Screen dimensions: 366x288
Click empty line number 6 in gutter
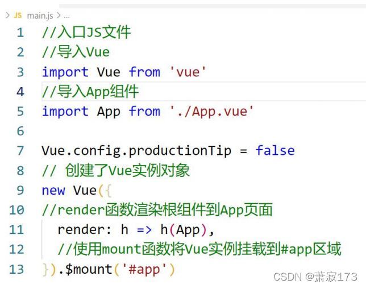20,131
